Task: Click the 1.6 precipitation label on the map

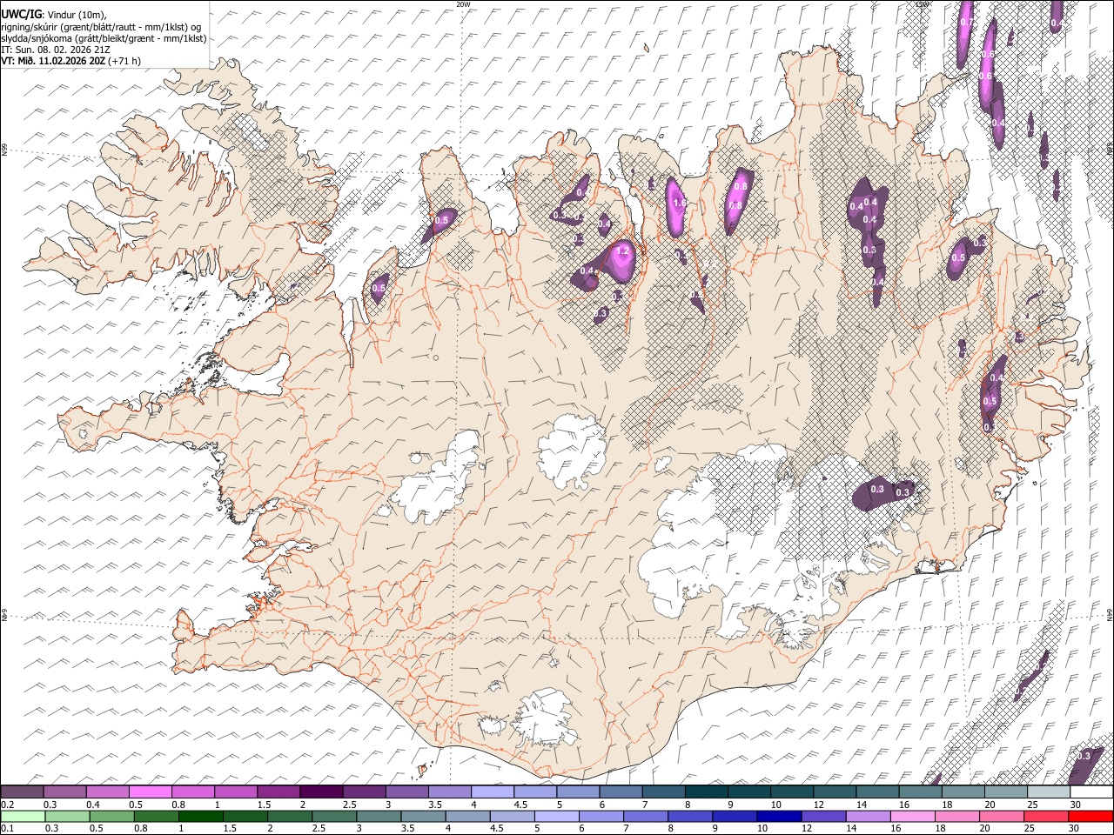Action: pyautogui.click(x=681, y=203)
